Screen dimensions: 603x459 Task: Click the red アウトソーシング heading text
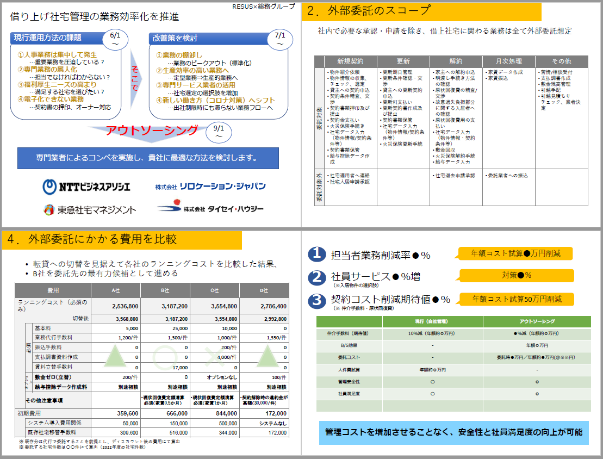(152, 131)
